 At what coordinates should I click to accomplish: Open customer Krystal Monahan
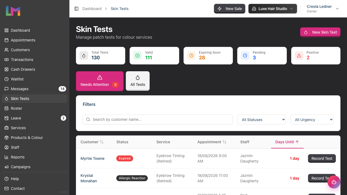click(89, 178)
